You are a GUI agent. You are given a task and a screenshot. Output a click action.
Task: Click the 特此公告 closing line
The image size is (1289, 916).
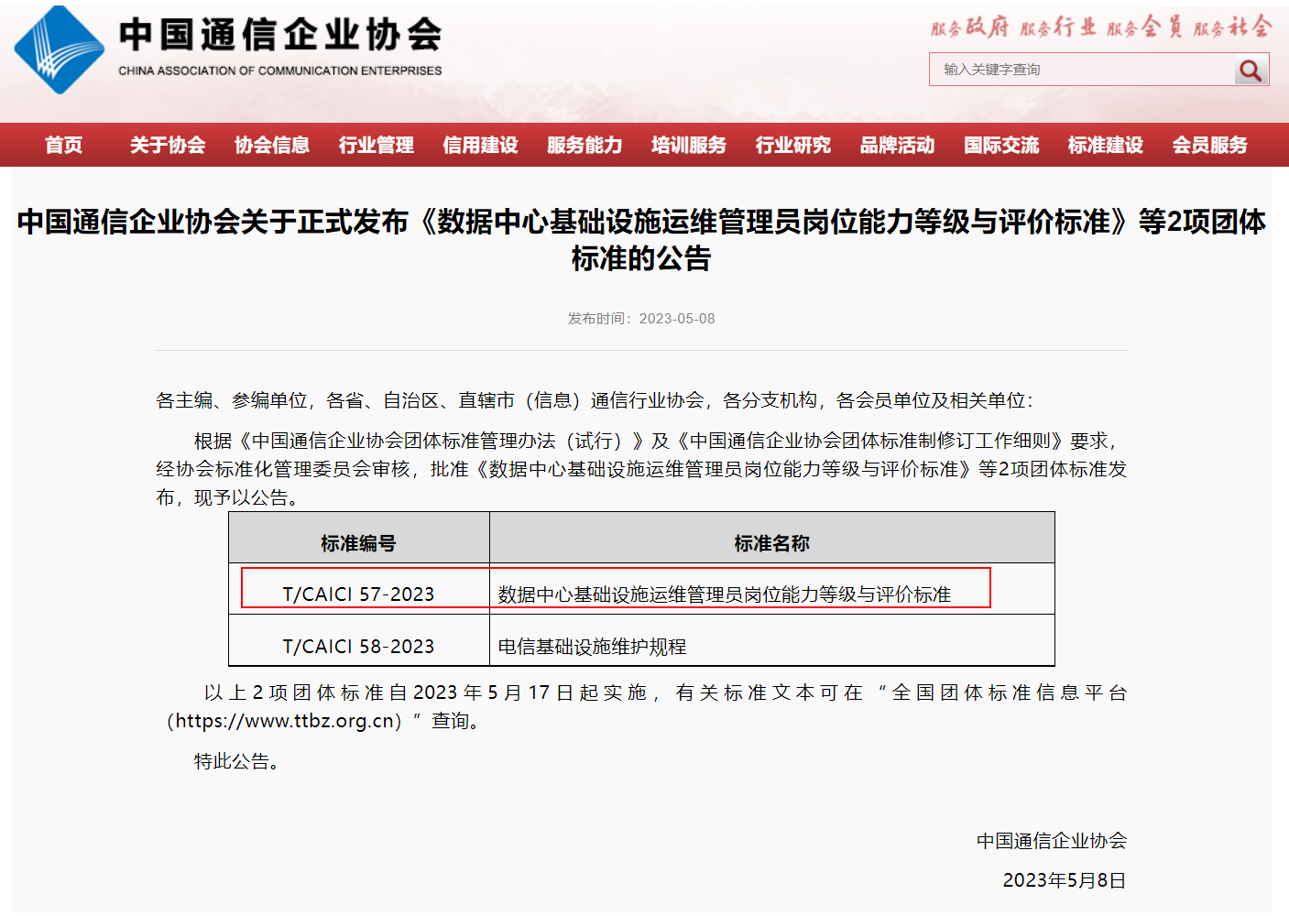(236, 761)
